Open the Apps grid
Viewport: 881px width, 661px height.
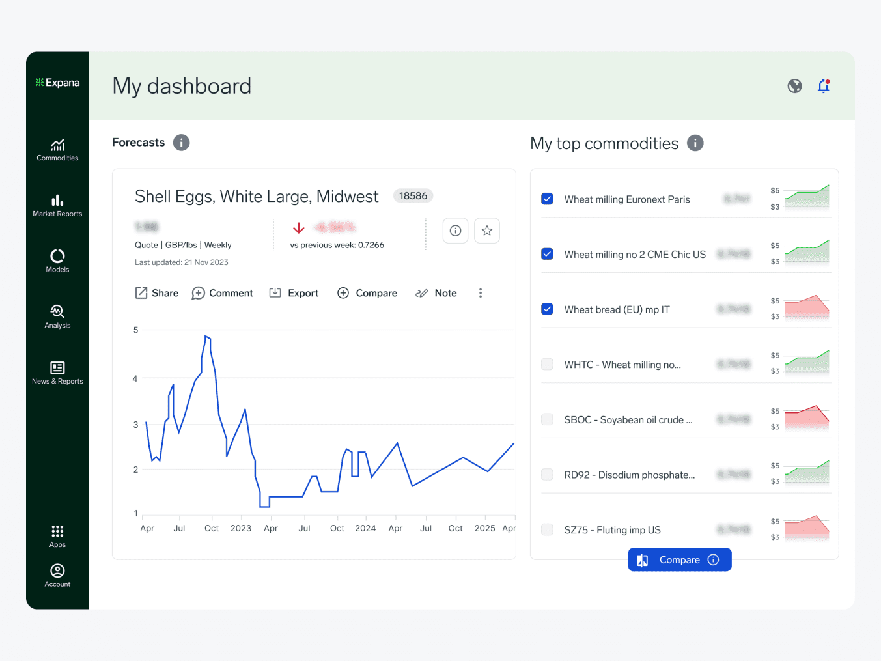[57, 537]
